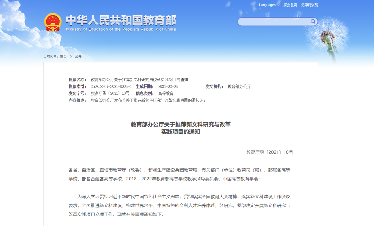Screen dimensions: 374x226
Task: Click the 信息索引 label
Action: (77, 87)
